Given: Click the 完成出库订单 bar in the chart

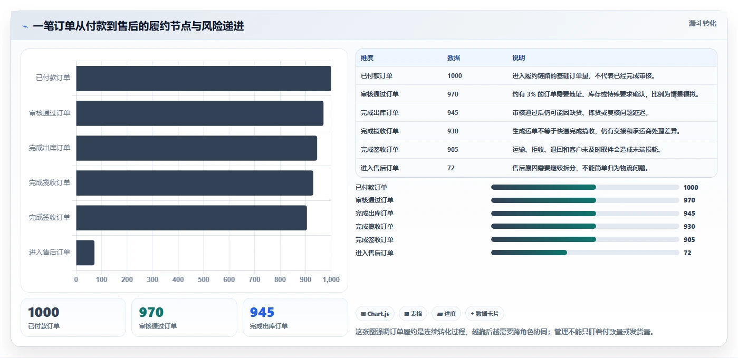Looking at the screenshot, I should (197, 148).
